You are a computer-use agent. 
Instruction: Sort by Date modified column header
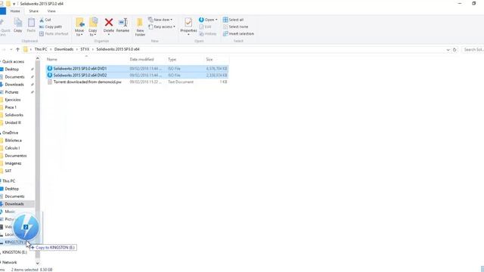141,59
